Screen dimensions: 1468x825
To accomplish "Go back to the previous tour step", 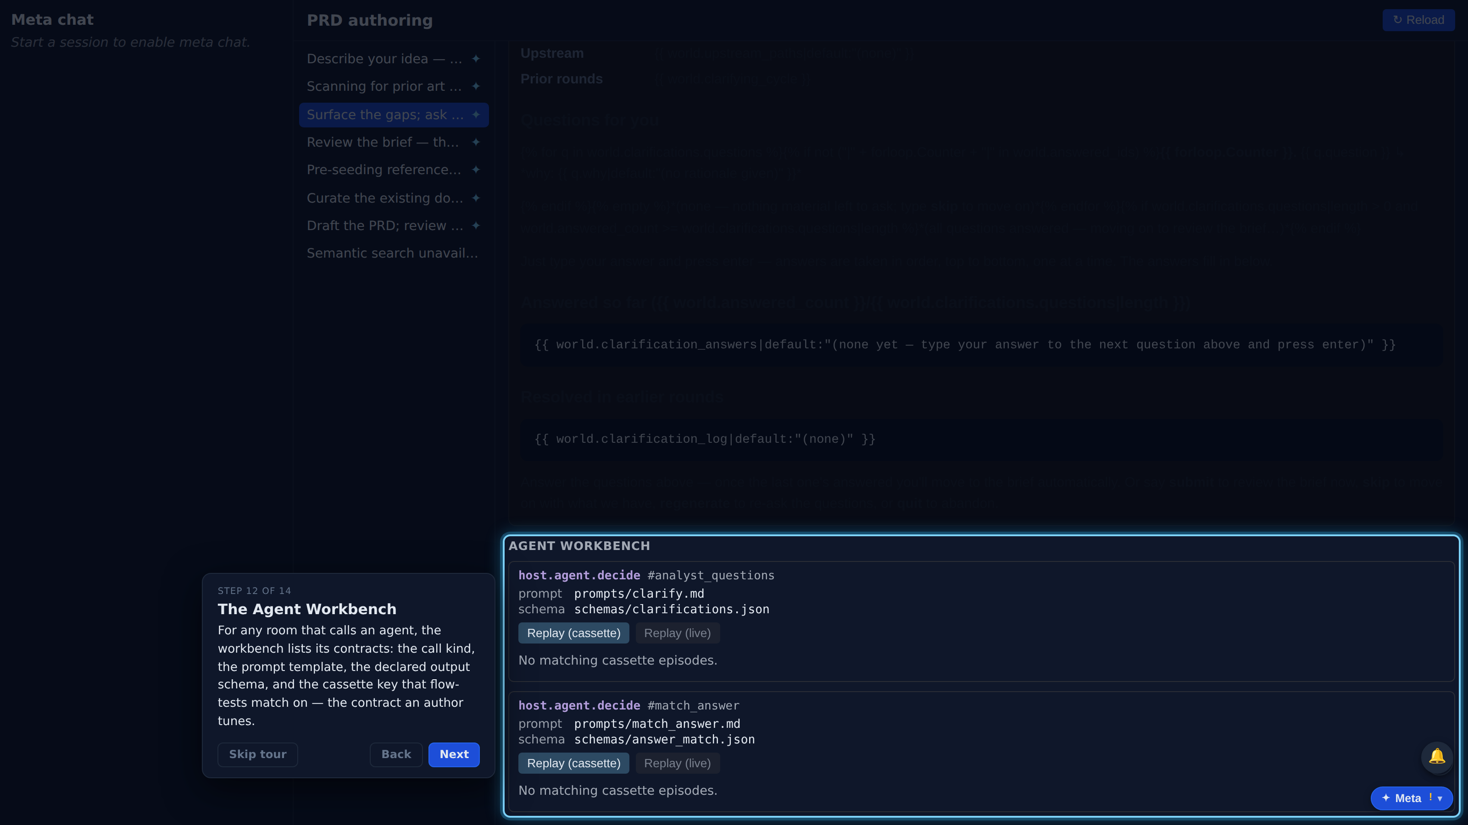I will pyautogui.click(x=396, y=754).
